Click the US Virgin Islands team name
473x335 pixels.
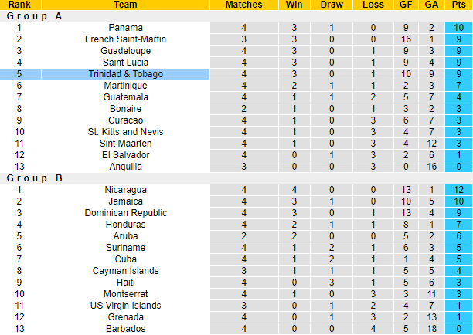click(125, 306)
